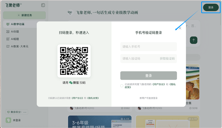Close the login dialog with the X
222x128 pixels.
[180, 28]
